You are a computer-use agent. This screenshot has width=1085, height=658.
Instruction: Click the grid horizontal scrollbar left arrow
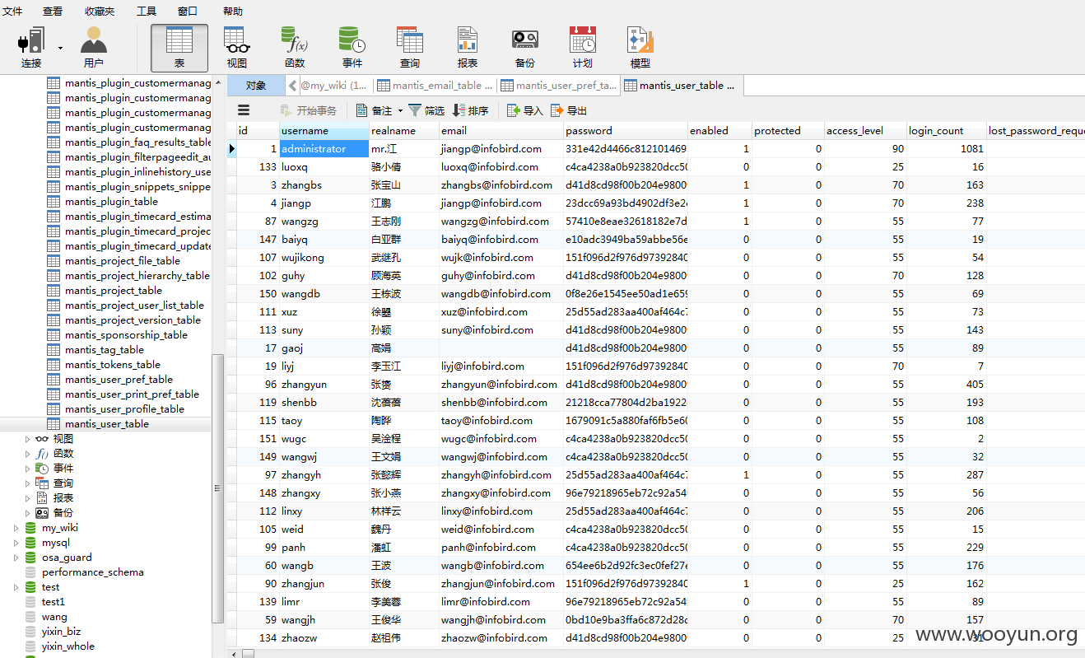click(x=232, y=653)
